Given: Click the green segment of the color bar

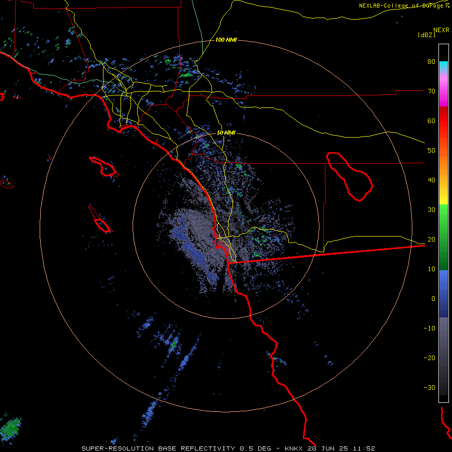Looking at the screenshot, I should click(443, 237).
